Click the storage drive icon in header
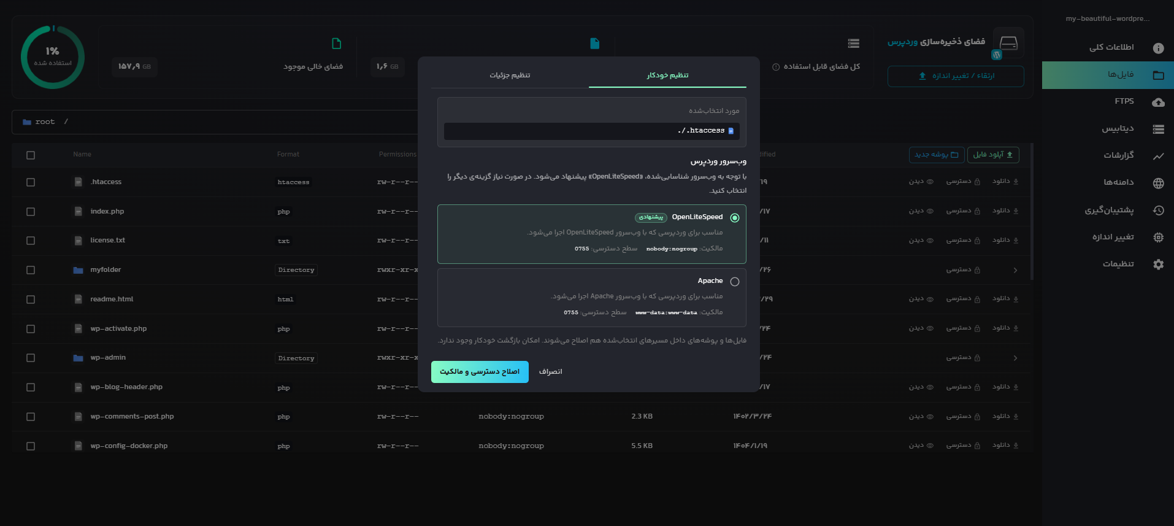The image size is (1174, 526). (1008, 43)
